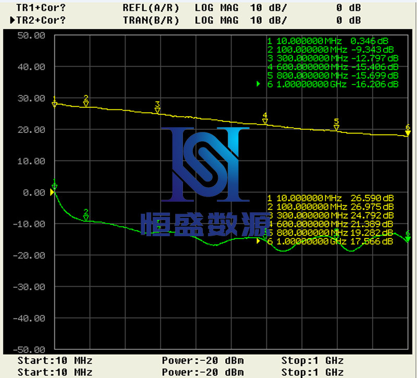Click green readout 600.000000 MHz -15.406 dB
Image resolution: width=417 pixels, height=378 pixels.
click(x=333, y=67)
